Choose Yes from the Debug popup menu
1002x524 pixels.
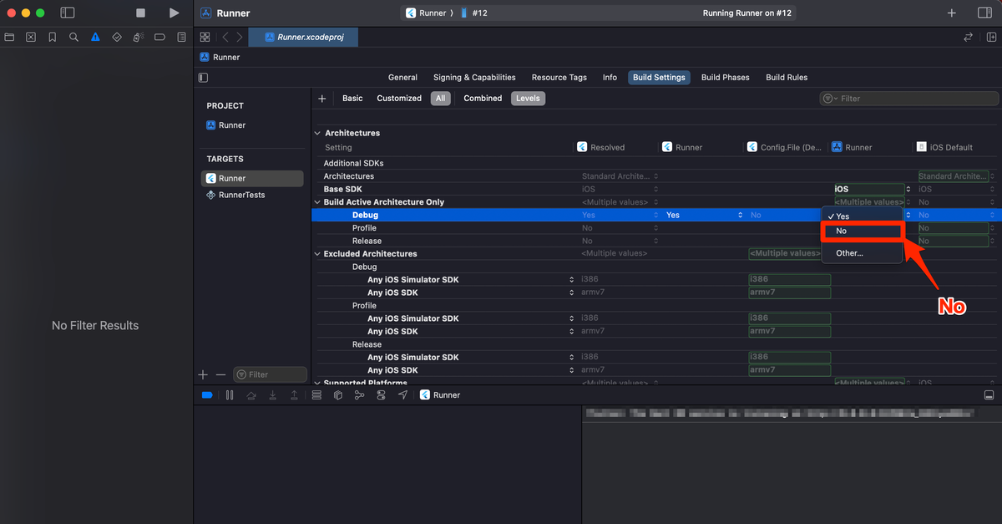[x=862, y=216]
